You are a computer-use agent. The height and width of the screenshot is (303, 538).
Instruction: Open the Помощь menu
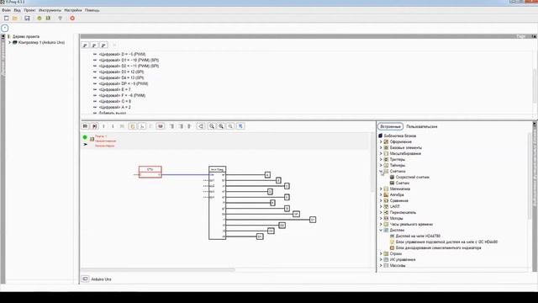(92, 10)
